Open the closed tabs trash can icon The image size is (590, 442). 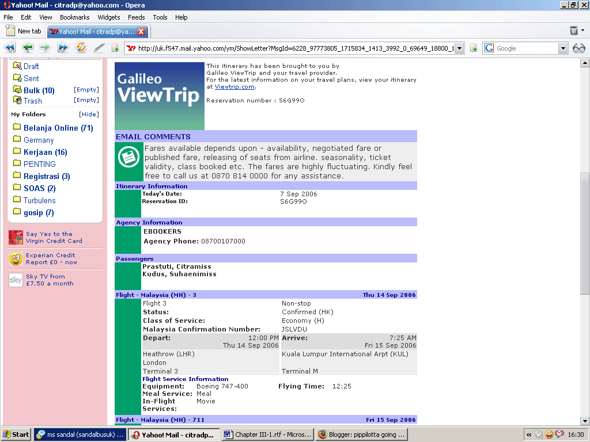573,31
